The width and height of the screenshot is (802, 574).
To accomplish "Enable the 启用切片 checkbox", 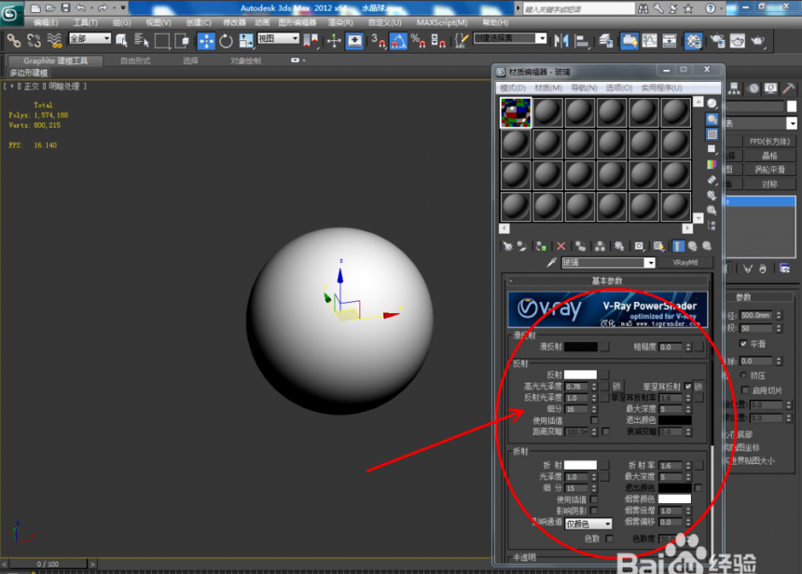I will click(x=745, y=390).
